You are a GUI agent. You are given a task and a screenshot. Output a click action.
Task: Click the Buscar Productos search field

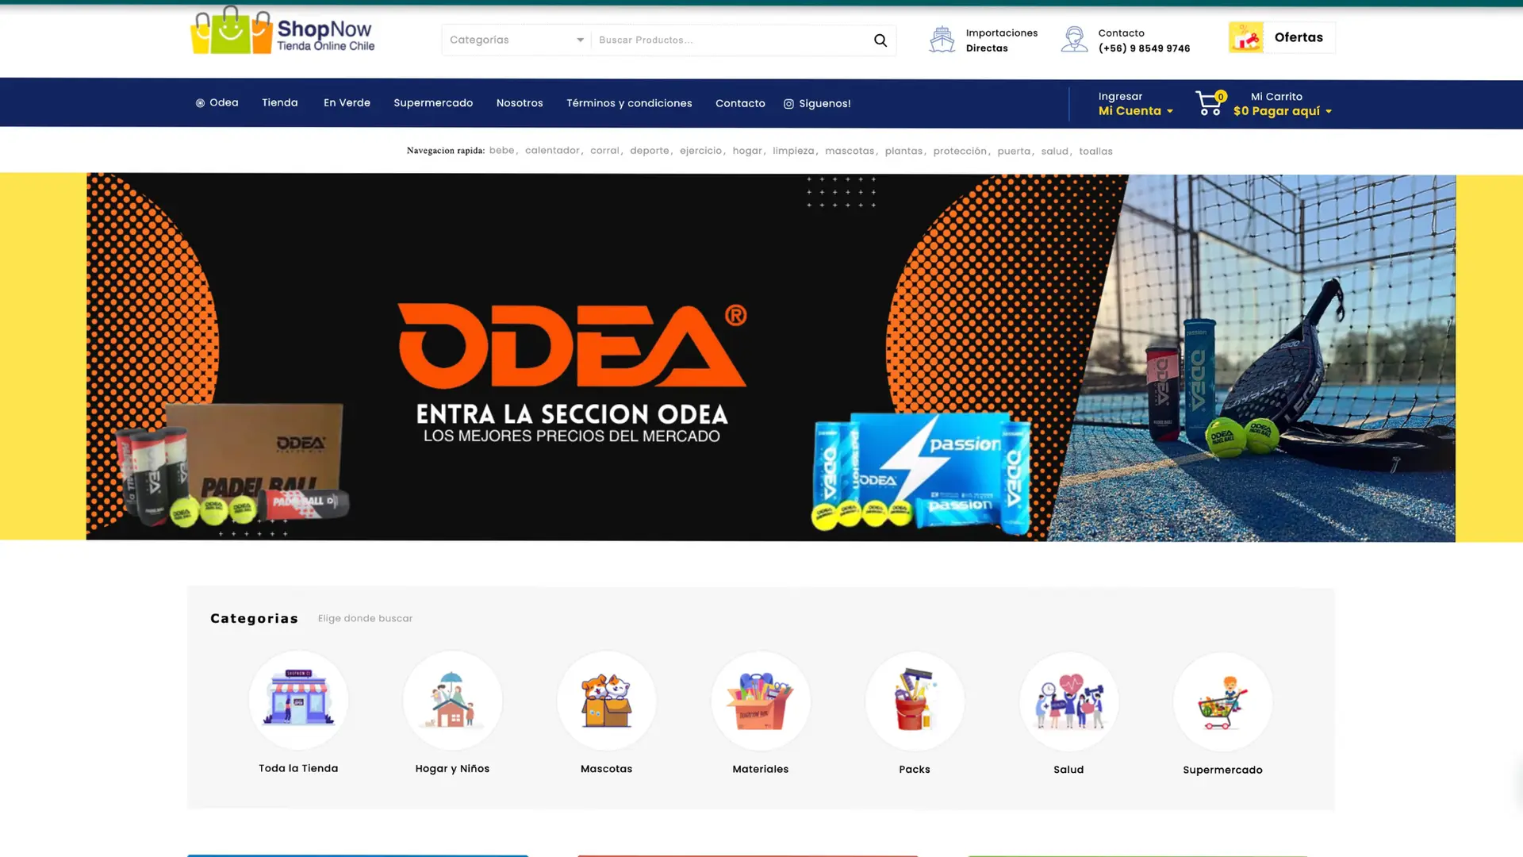[728, 40]
